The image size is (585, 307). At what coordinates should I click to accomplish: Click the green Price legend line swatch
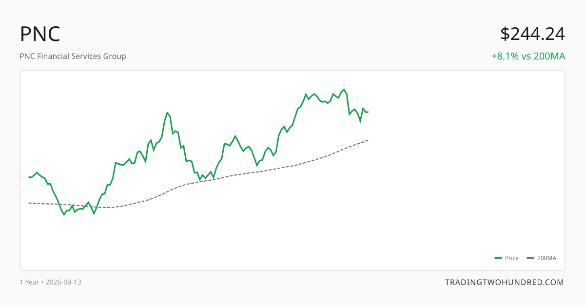click(498, 258)
